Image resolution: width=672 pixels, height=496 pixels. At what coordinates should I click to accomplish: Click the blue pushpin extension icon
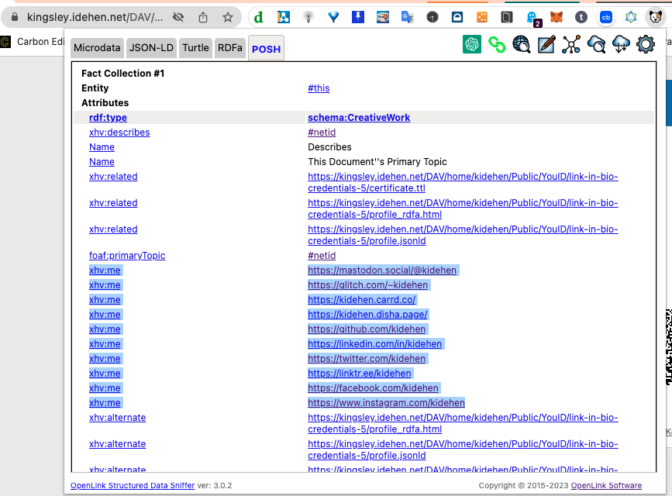click(x=358, y=17)
